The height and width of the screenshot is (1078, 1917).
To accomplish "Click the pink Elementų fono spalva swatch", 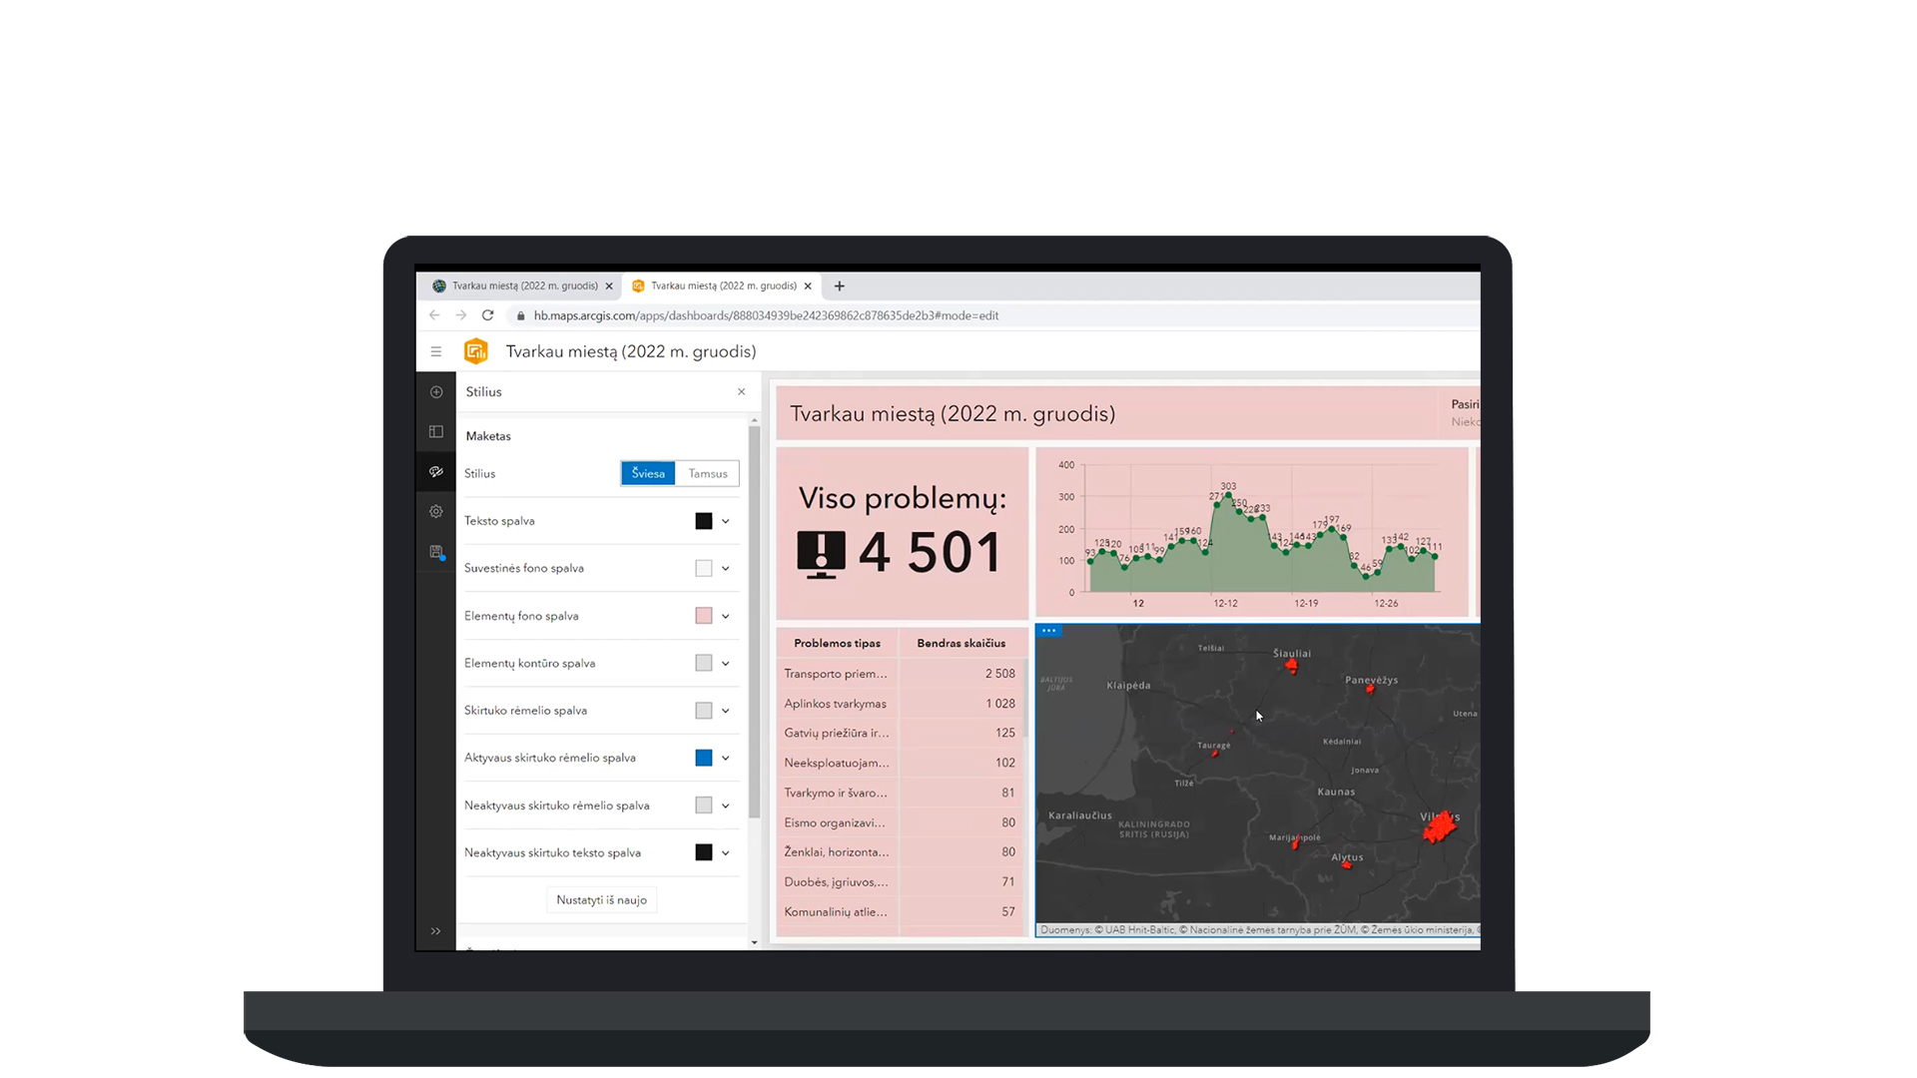I will 704,616.
